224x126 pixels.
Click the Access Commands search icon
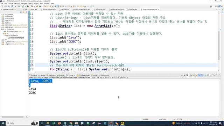(211, 6)
